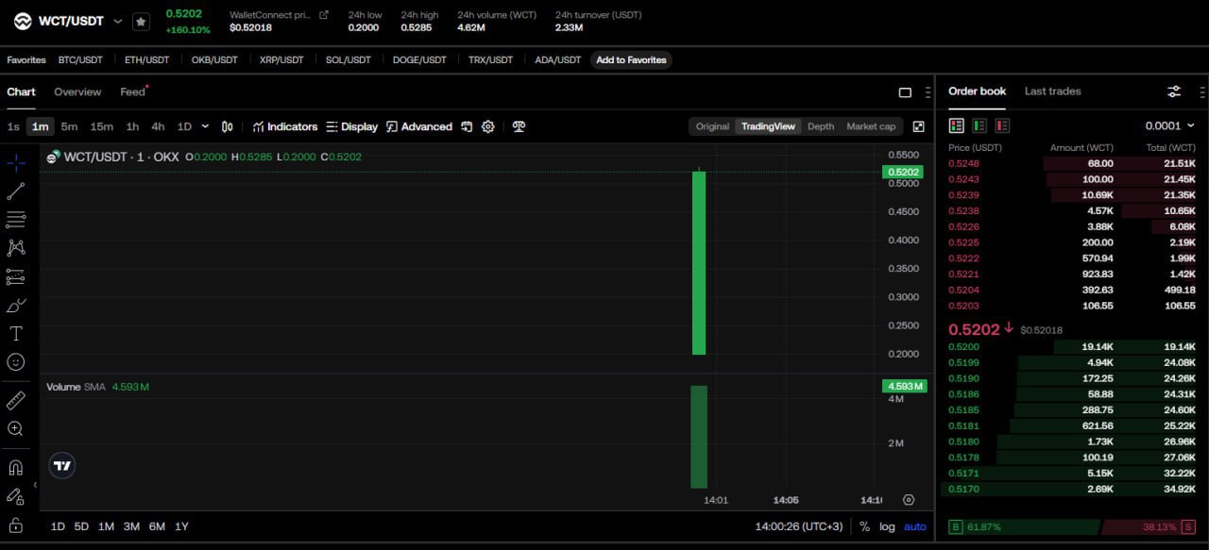Image resolution: width=1209 pixels, height=550 pixels.
Task: Click the chart template icon beside Advanced
Action: coord(467,126)
